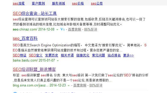The width and height of the screenshot is (167, 93).
Task: Open 百度快照 for the seo.chinaz.com result
Action: tap(75, 29)
